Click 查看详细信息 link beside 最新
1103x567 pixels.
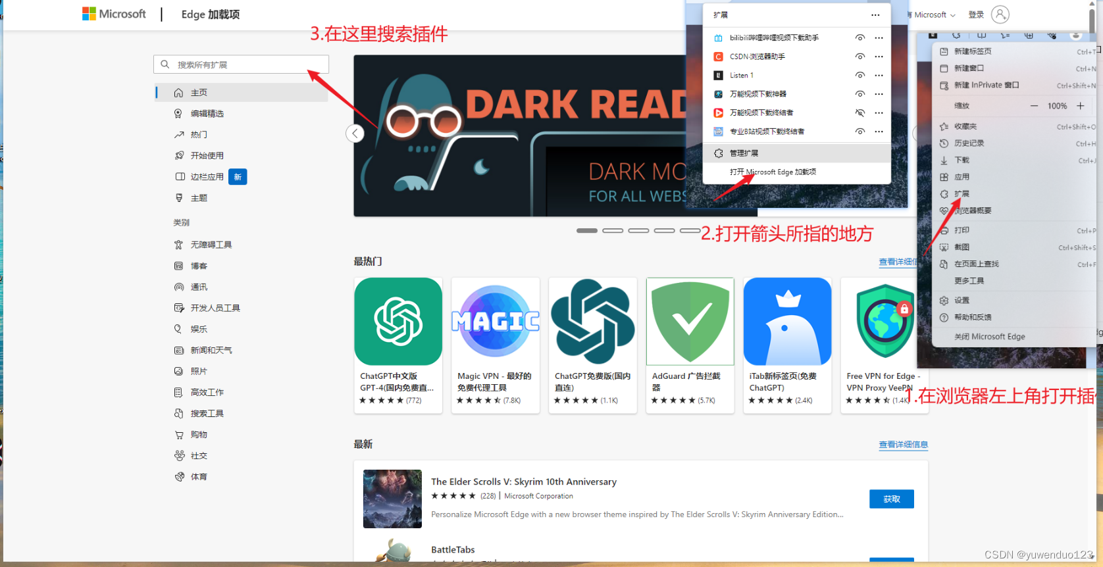[903, 445]
